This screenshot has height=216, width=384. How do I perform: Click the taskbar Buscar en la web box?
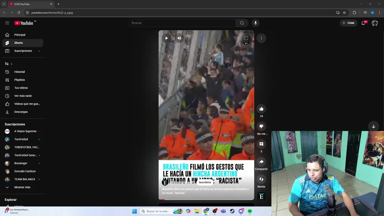tap(162, 211)
